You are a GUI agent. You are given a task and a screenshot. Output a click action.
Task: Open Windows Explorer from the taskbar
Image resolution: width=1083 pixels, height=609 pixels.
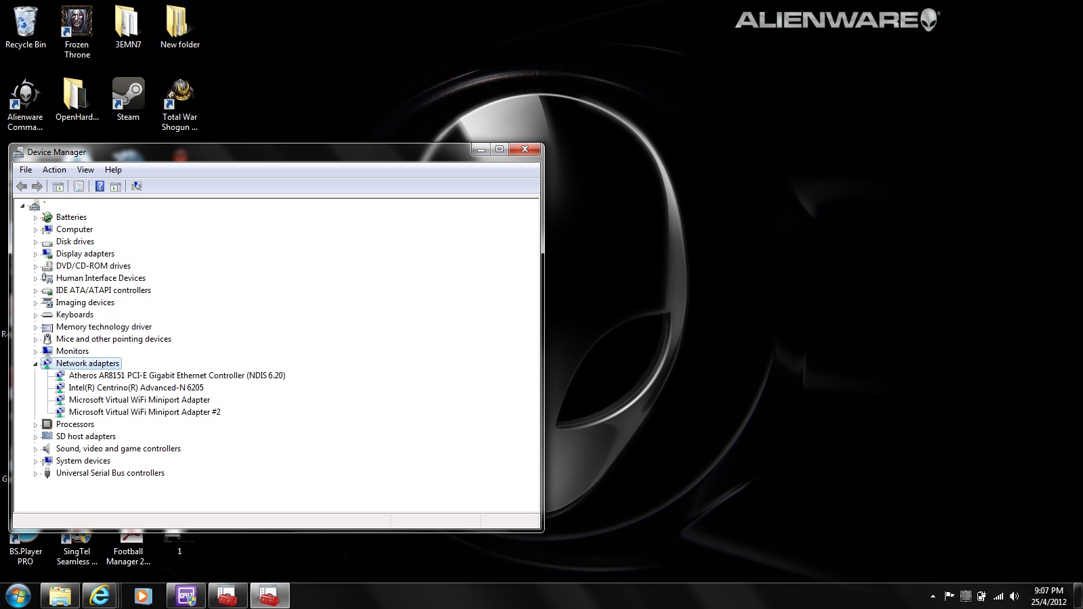[x=60, y=595]
